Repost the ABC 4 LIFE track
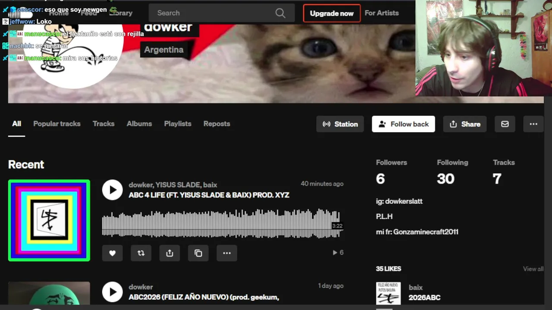The height and width of the screenshot is (310, 552). (141, 253)
